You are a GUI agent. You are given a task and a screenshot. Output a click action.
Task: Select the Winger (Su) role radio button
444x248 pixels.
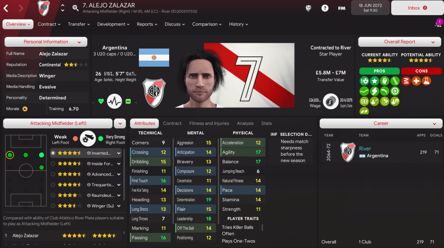coord(53,206)
